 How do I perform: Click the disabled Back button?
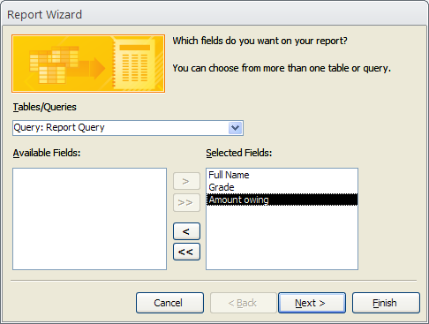[243, 303]
